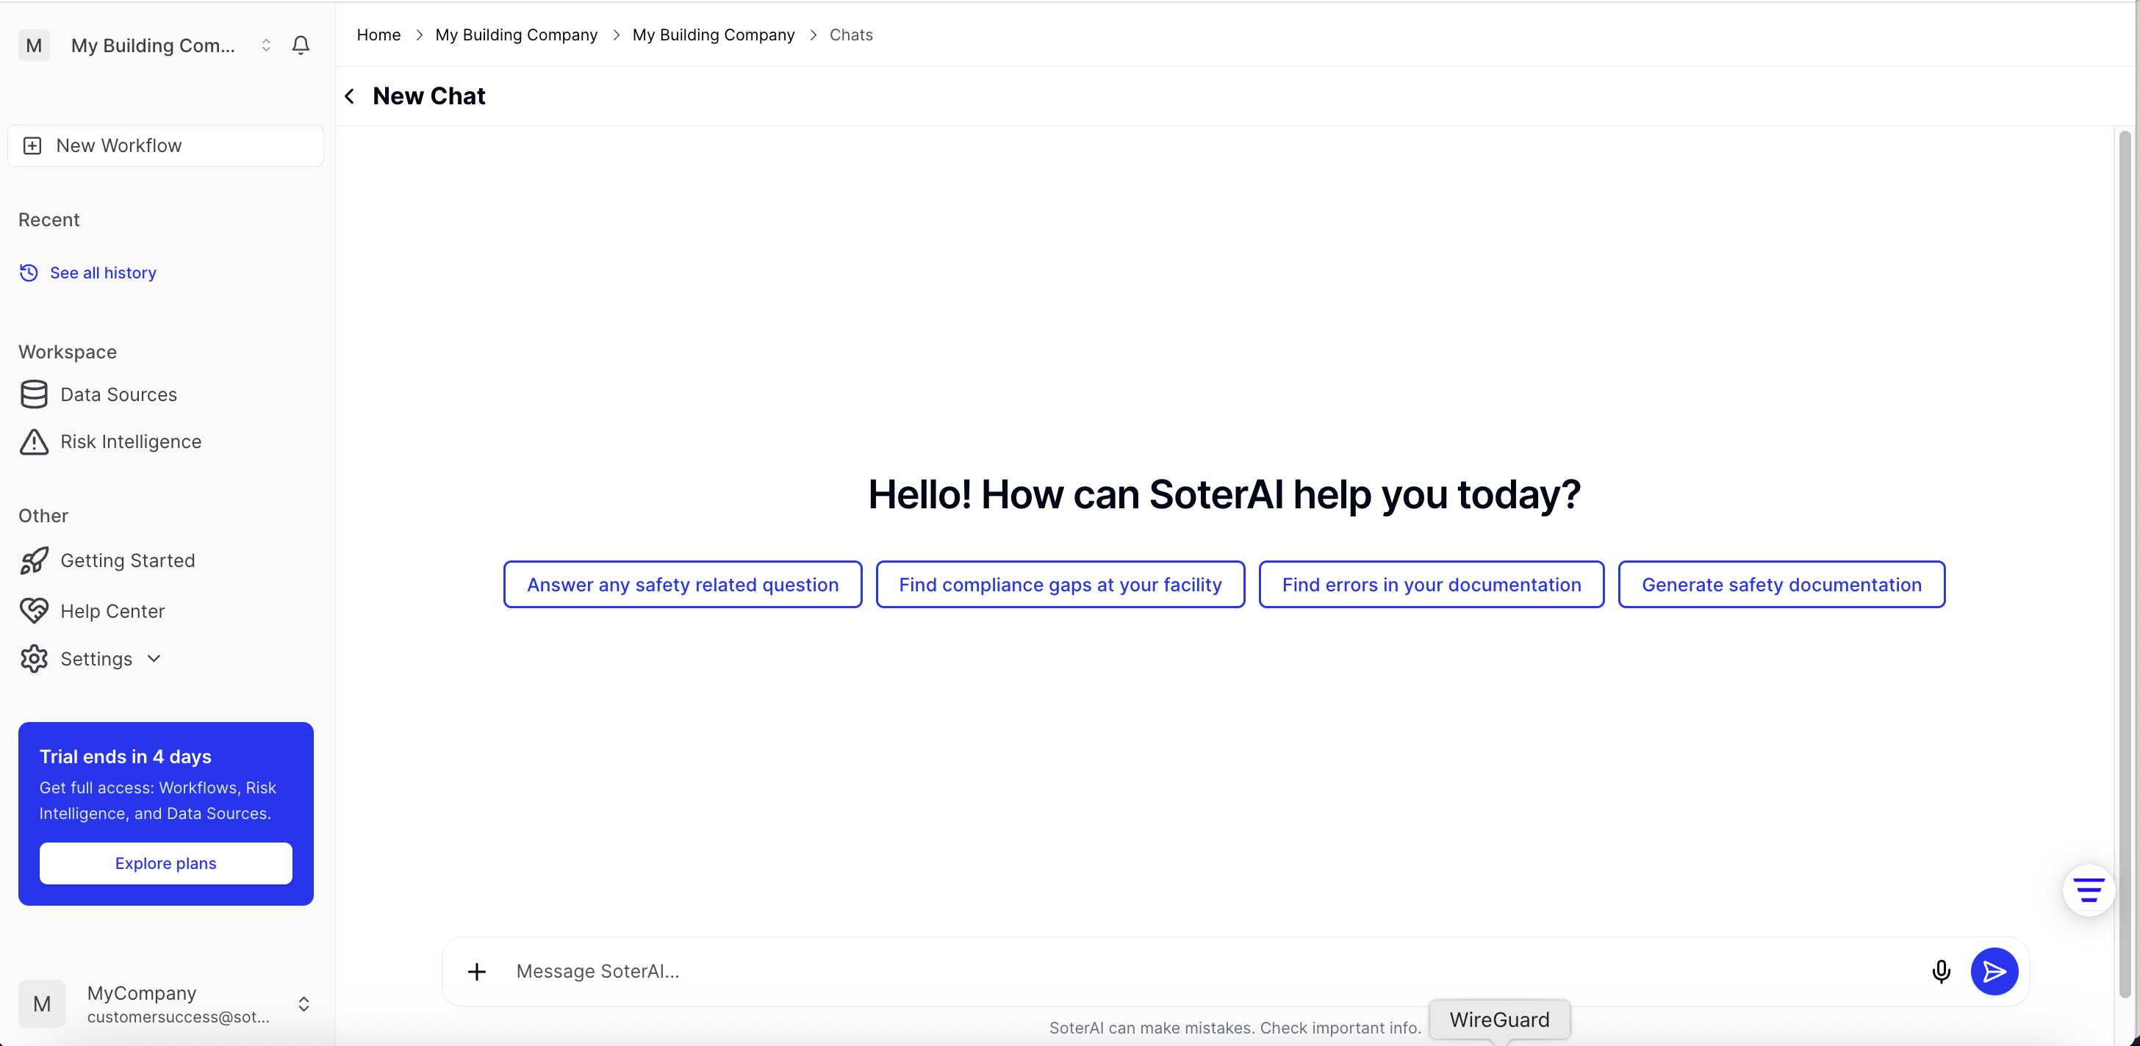Screen dimensions: 2140x1046
Task: Click the plus attachment icon in message bar
Action: (x=477, y=971)
